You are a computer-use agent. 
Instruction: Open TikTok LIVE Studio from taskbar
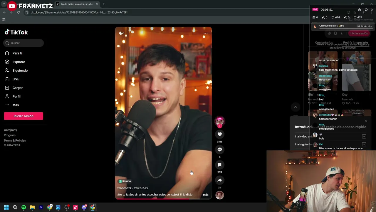click(75, 207)
